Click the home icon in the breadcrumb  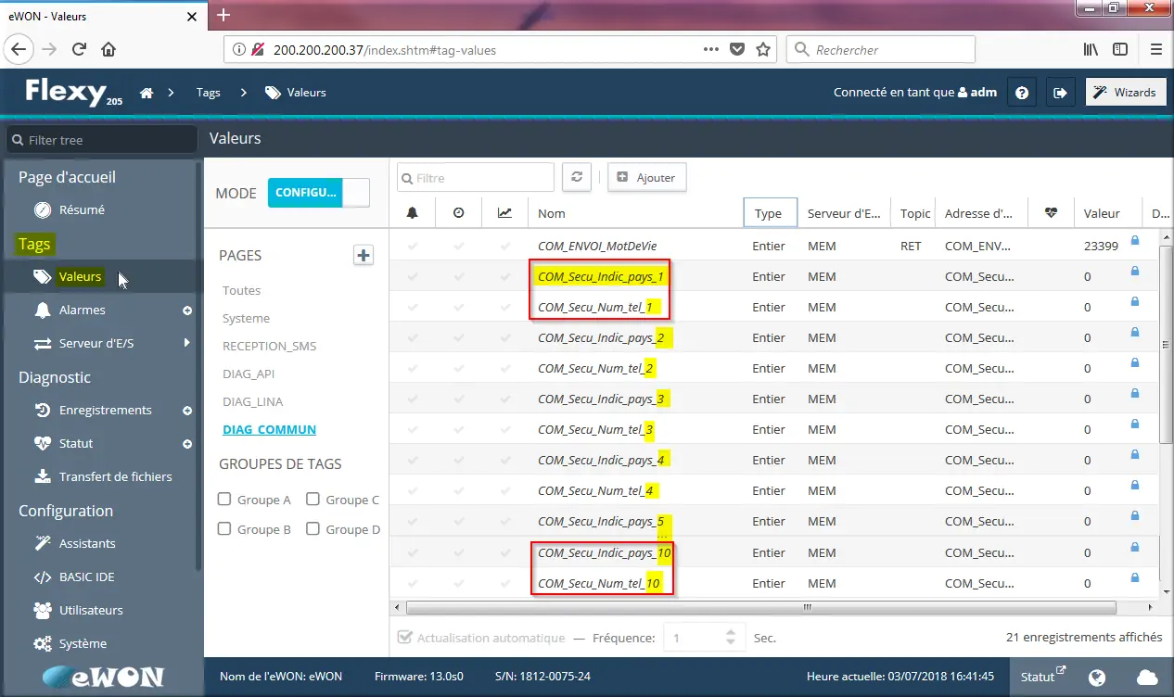point(146,93)
